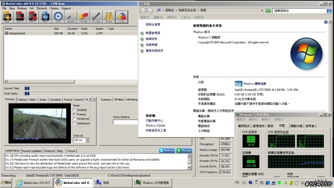Click the Add file toolbar icon
The height and width of the screenshot is (188, 334).
coord(7,17)
